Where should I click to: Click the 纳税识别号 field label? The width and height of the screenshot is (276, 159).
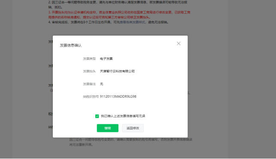91,96
